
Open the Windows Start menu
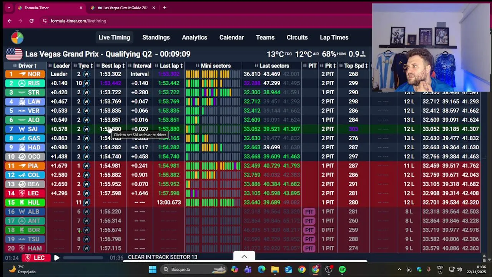153,269
